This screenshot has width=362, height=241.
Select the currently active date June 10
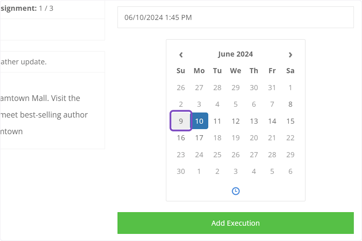[199, 121]
